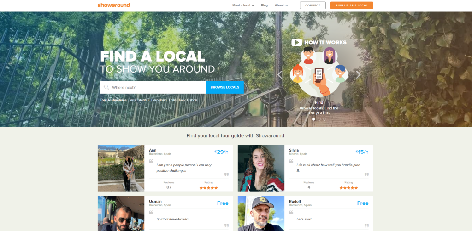Open the Blog page
The height and width of the screenshot is (231, 472).
pos(264,6)
